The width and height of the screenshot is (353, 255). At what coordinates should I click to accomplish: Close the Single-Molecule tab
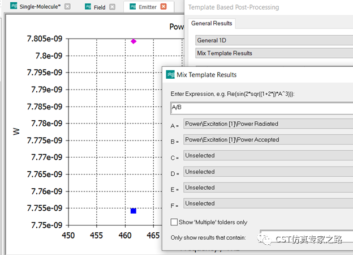(68, 7)
